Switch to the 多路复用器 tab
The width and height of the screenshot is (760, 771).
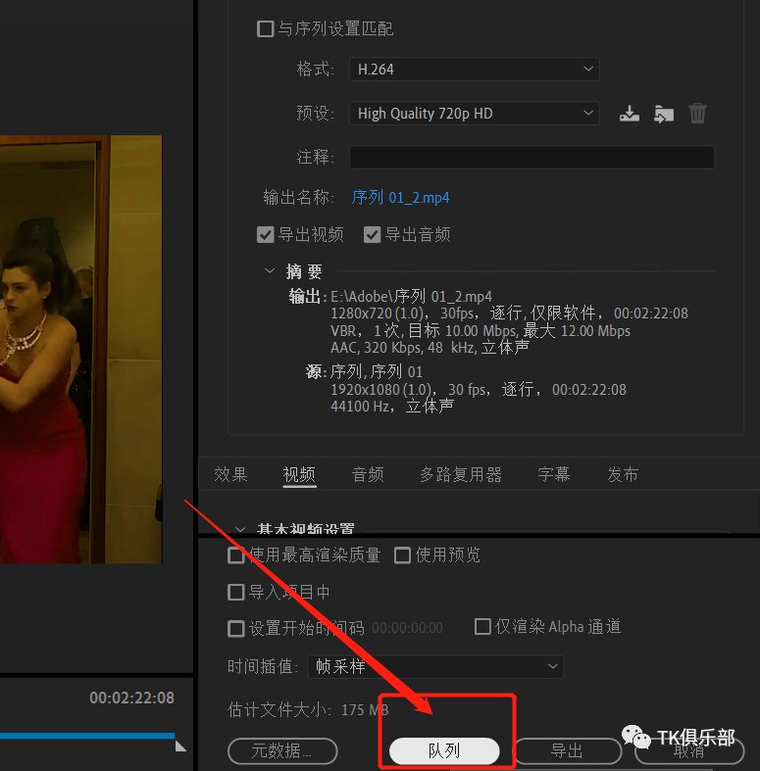coord(461,474)
